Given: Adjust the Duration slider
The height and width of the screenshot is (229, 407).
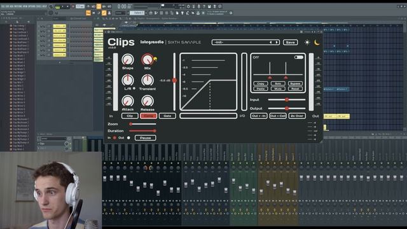Looking at the screenshot, I should click(x=142, y=131).
